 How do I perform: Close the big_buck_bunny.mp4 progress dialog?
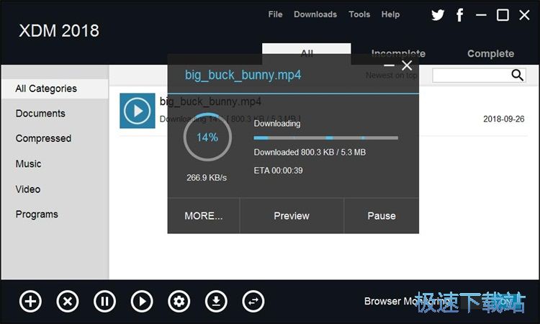(x=407, y=65)
